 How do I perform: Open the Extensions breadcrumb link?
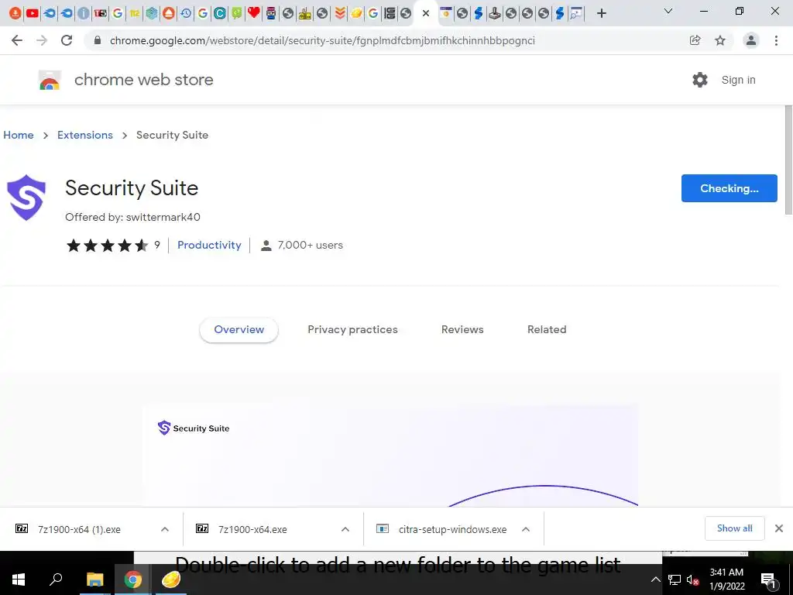[85, 135]
